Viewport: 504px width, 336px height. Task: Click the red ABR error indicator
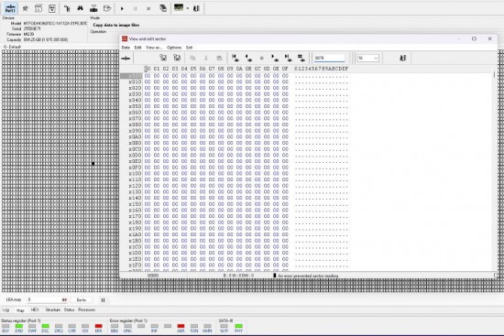181,326
